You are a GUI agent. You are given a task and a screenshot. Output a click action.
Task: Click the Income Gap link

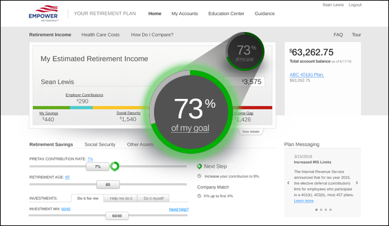[243, 113]
